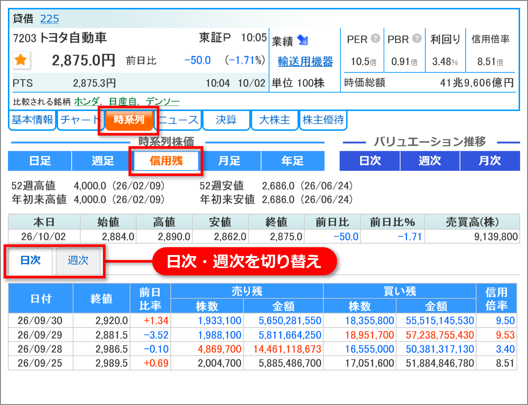This screenshot has width=528, height=405.
Task: Select 日足 under 時系列株価
Action: point(40,161)
